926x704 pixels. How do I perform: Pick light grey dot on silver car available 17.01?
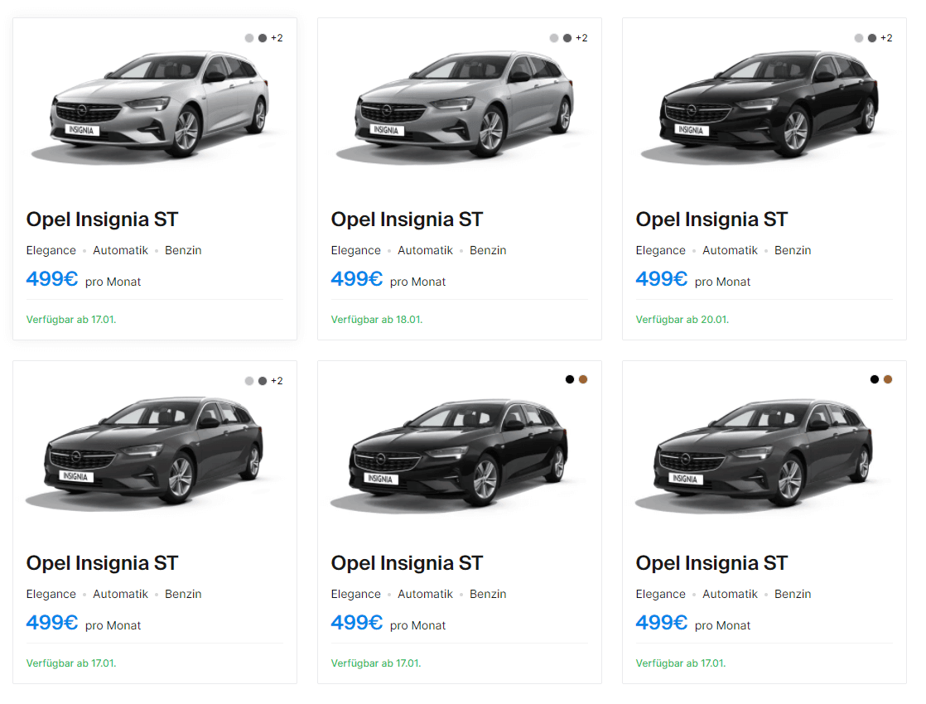click(x=249, y=38)
